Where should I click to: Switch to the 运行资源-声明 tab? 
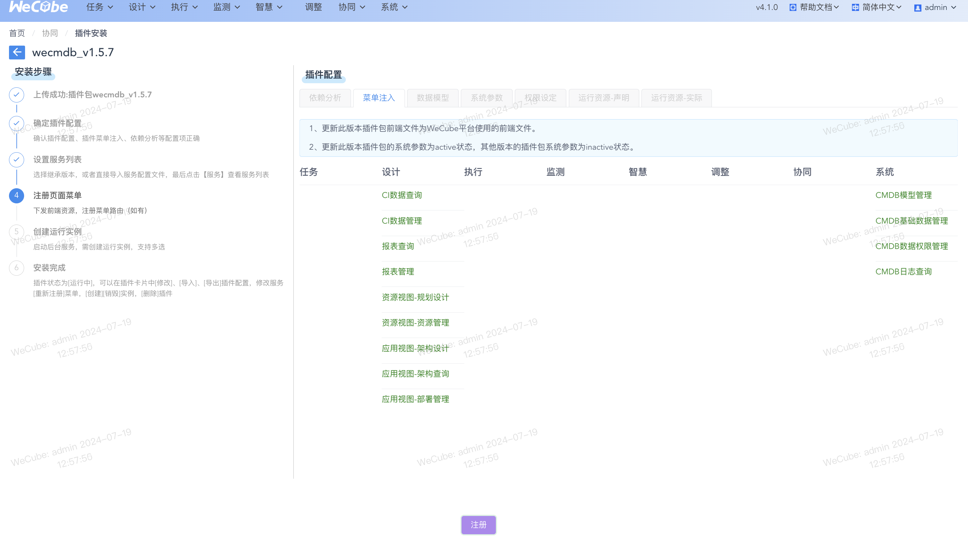pyautogui.click(x=604, y=98)
